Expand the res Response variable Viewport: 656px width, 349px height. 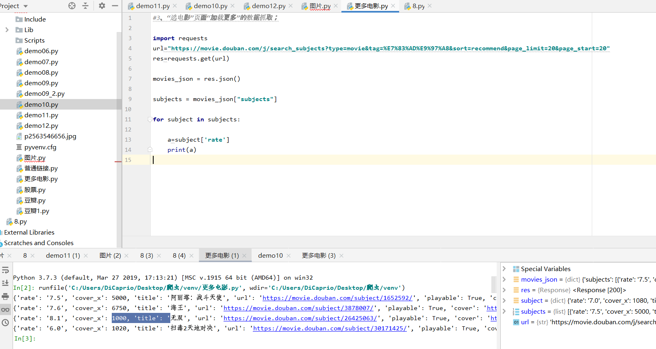pos(504,290)
